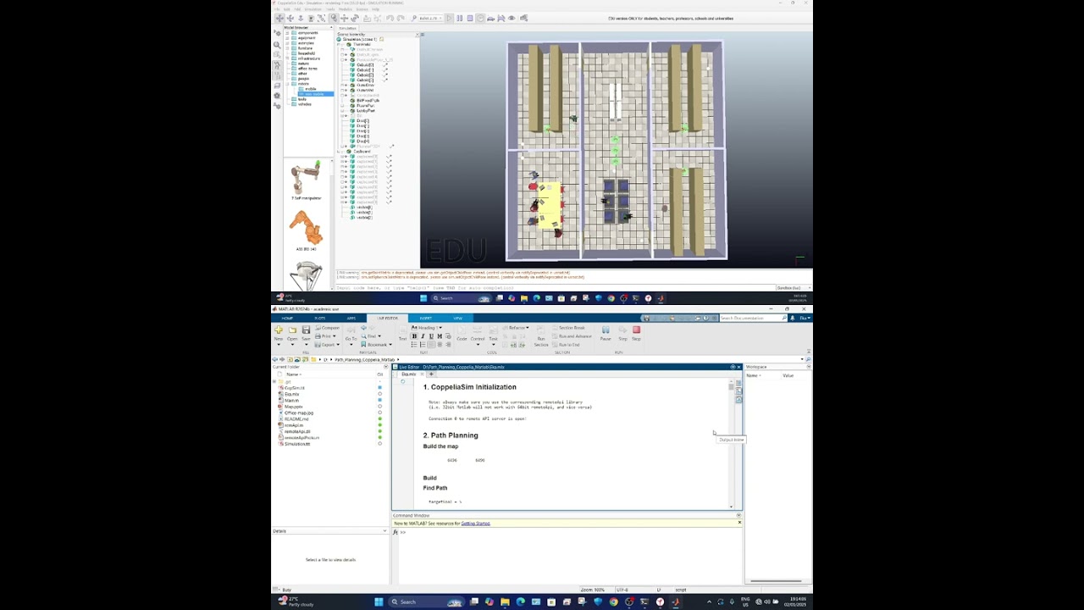Click the object translate tool in CoppeliaSim
The image size is (1084, 610).
tap(344, 18)
